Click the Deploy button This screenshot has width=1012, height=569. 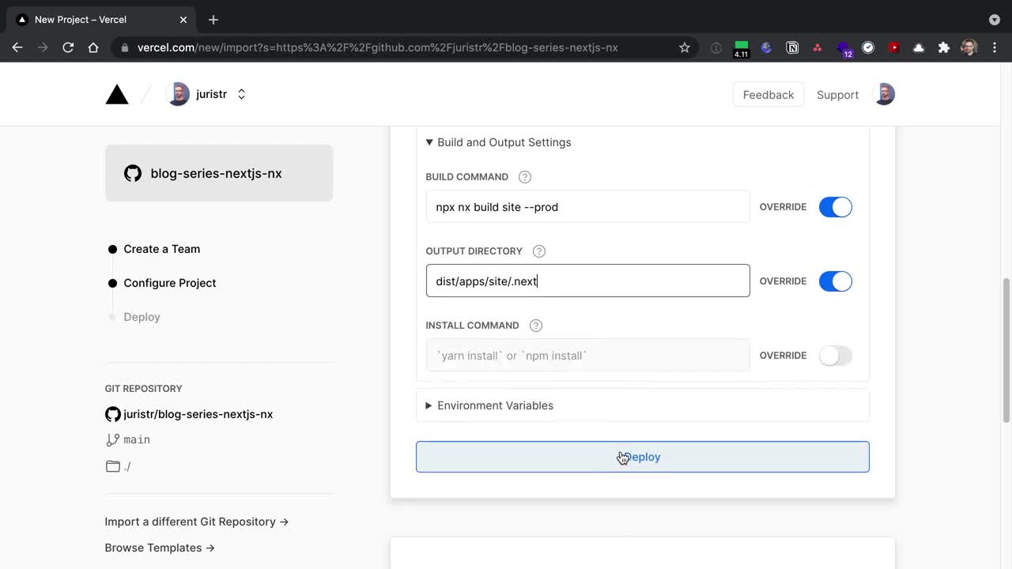click(x=642, y=457)
